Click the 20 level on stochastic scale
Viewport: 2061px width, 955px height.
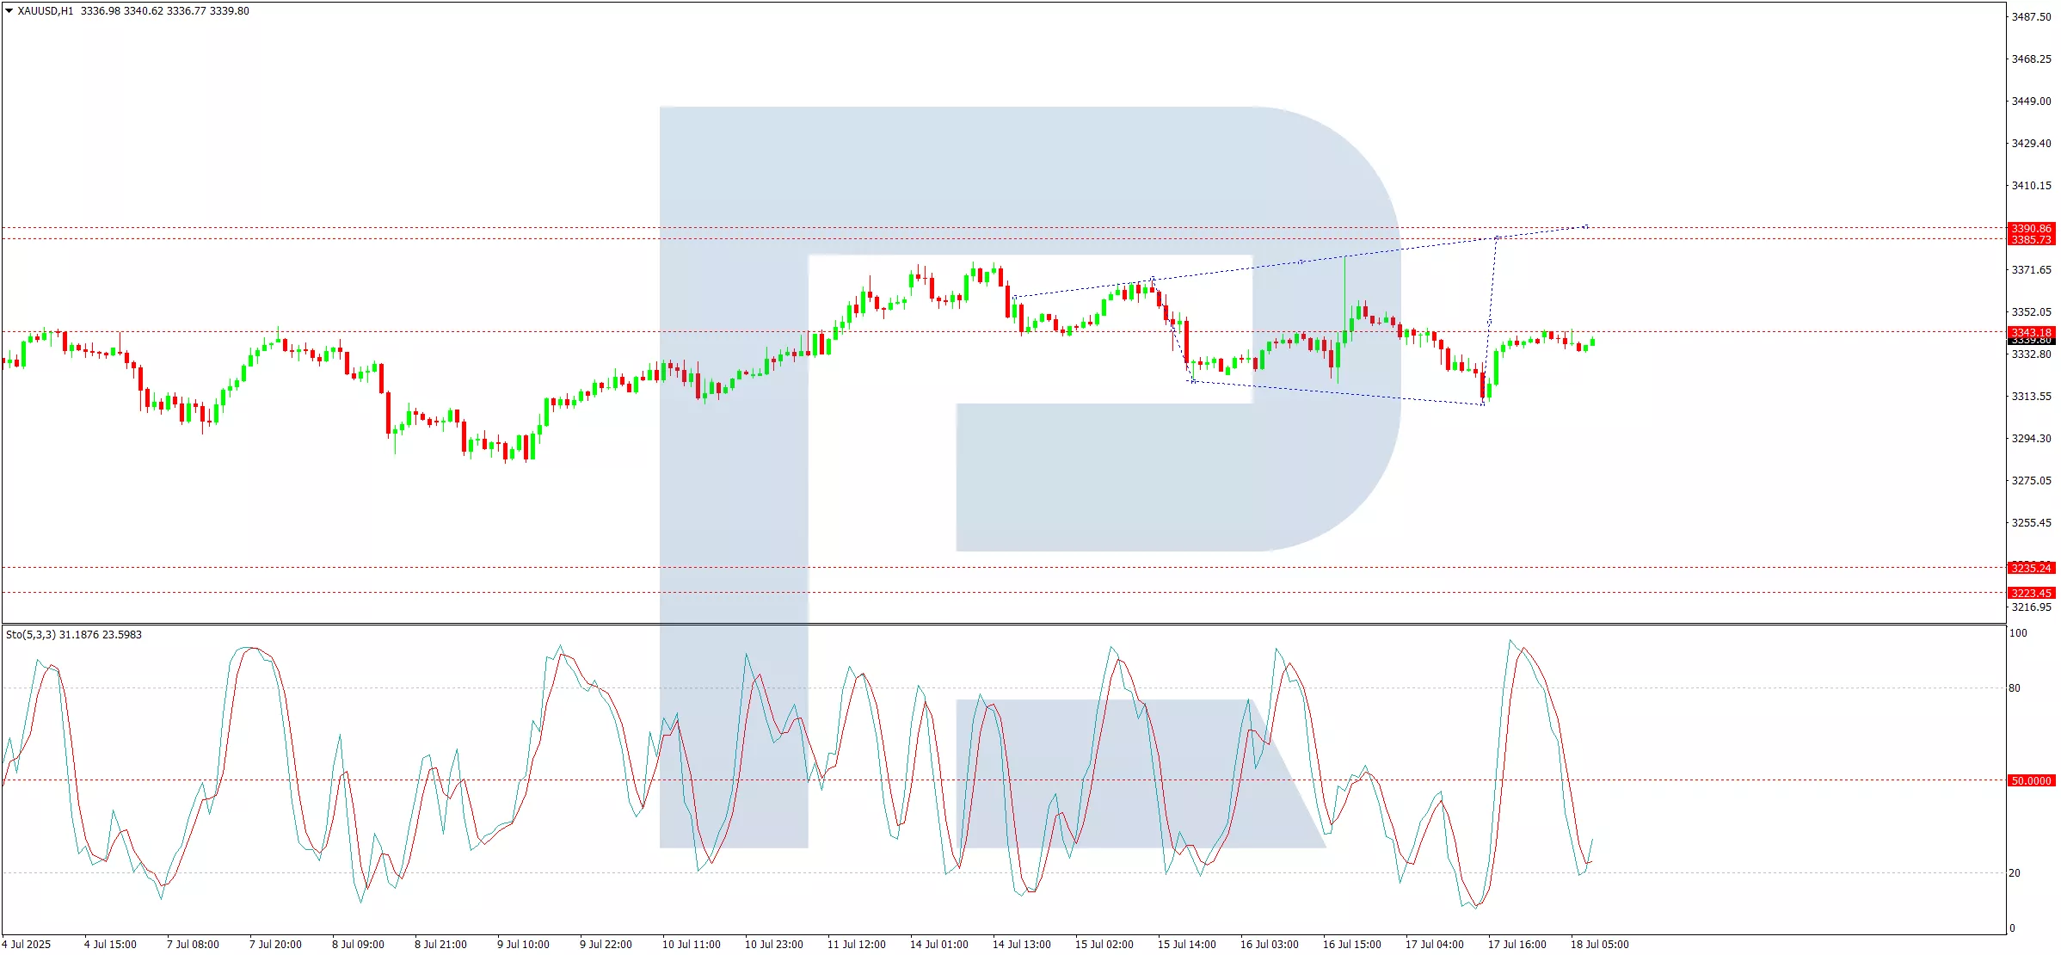tap(2015, 873)
